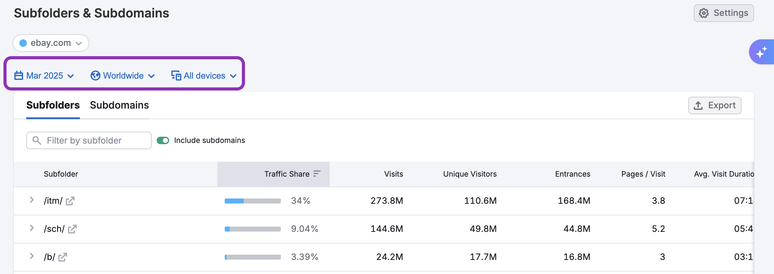The image size is (774, 274).
Task: Click the AI sparkle assistant icon
Action: tap(761, 52)
